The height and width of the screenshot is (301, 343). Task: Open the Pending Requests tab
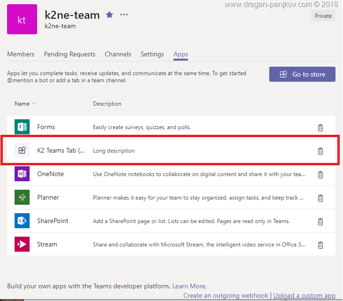pos(70,54)
